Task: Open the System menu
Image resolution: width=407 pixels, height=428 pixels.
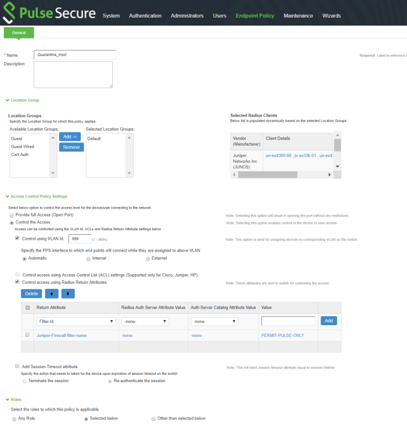Action: click(111, 16)
